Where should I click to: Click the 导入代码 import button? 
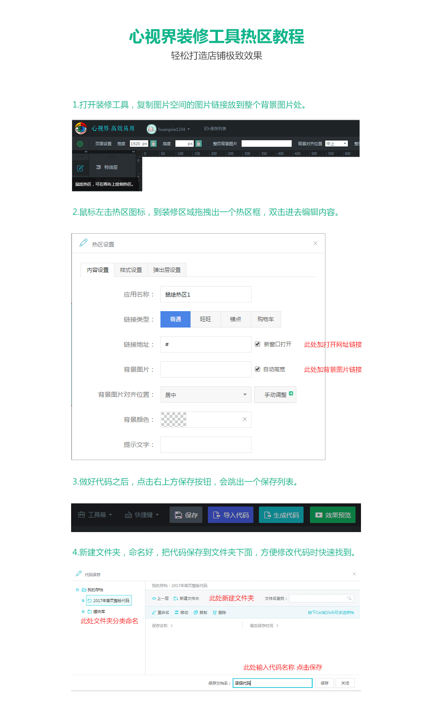click(231, 515)
